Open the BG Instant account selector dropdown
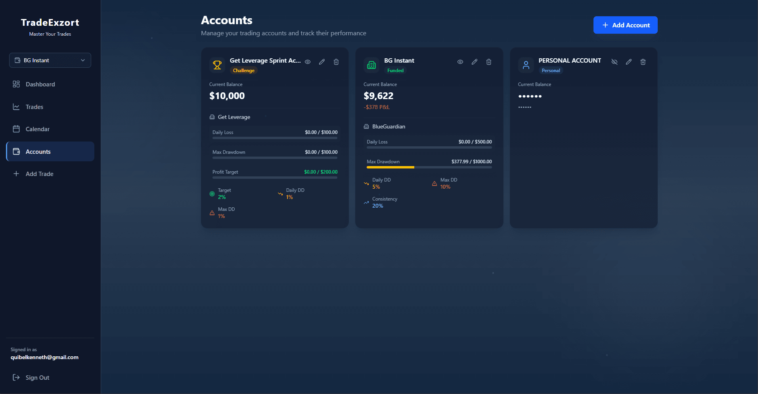The image size is (758, 394). coord(50,60)
